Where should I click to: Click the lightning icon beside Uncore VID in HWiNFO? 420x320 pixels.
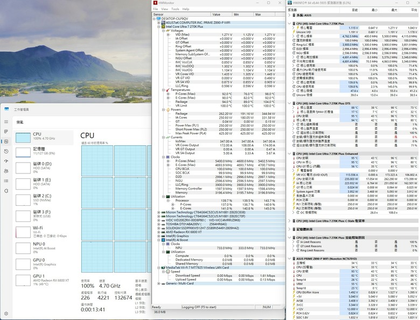coord(293,32)
